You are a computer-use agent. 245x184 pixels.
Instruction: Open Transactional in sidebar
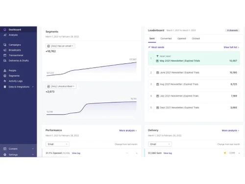pos(19,55)
